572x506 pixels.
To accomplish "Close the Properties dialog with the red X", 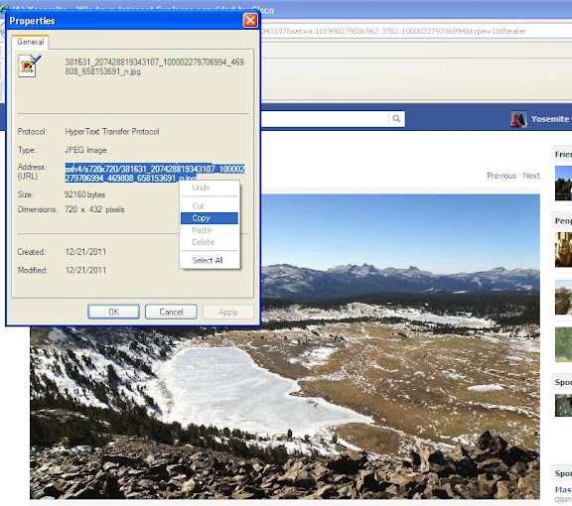I will (x=250, y=21).
